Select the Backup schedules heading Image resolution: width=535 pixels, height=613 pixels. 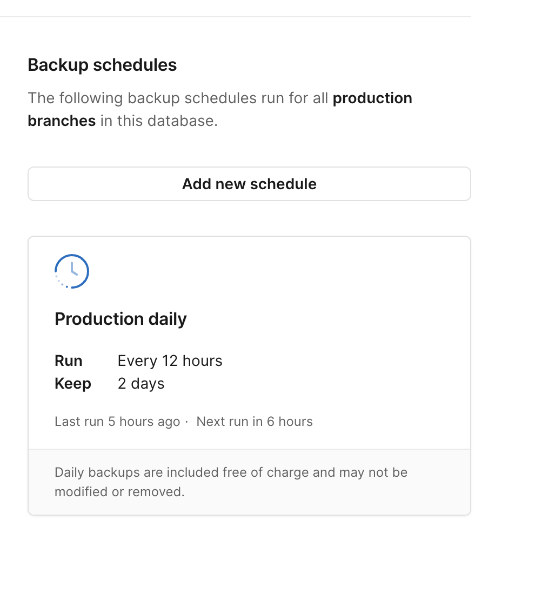point(102,64)
